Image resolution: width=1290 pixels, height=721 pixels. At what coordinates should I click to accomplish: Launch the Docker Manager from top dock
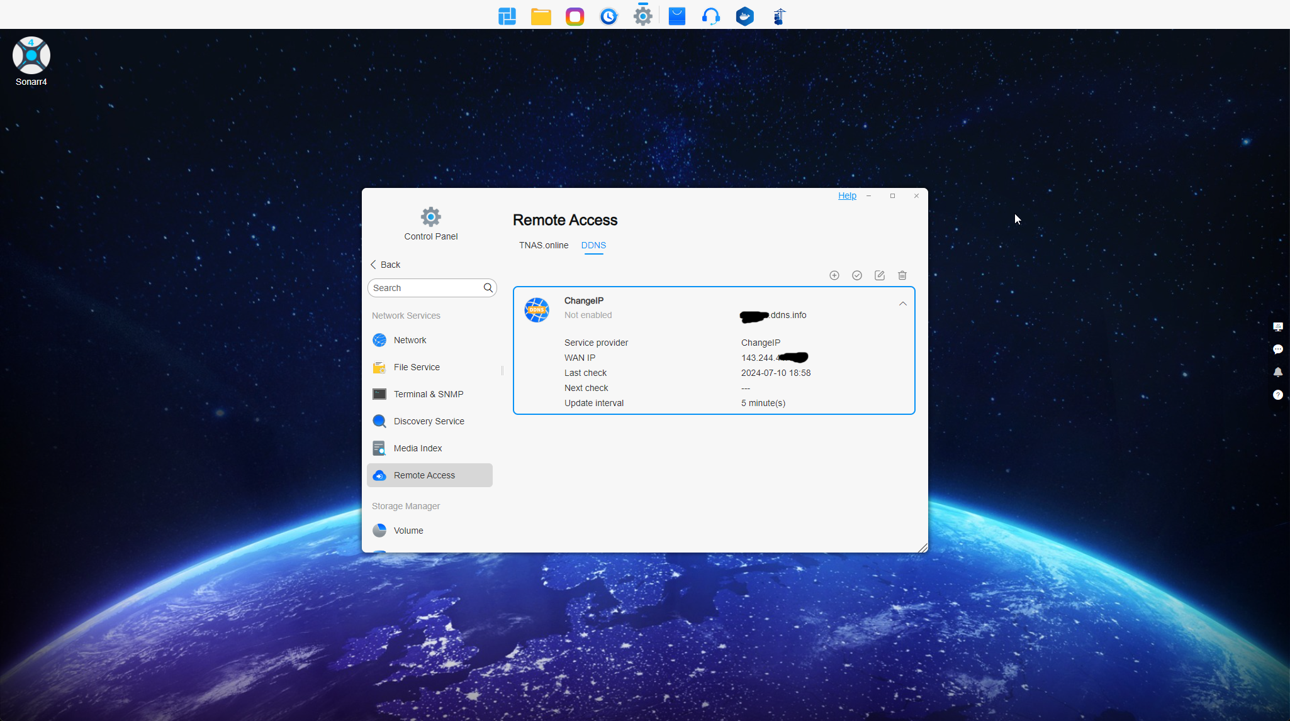745,16
